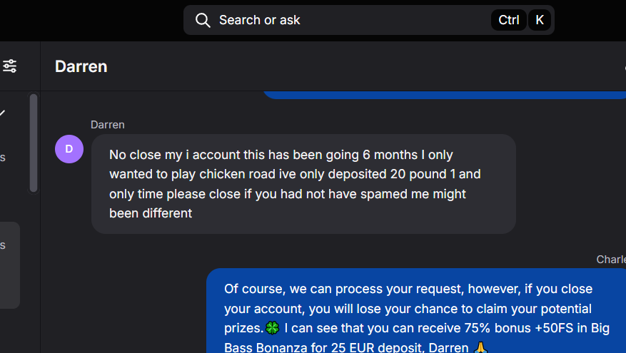Click the agent name above blue reply
Image resolution: width=626 pixels, height=353 pixels.
click(x=611, y=260)
